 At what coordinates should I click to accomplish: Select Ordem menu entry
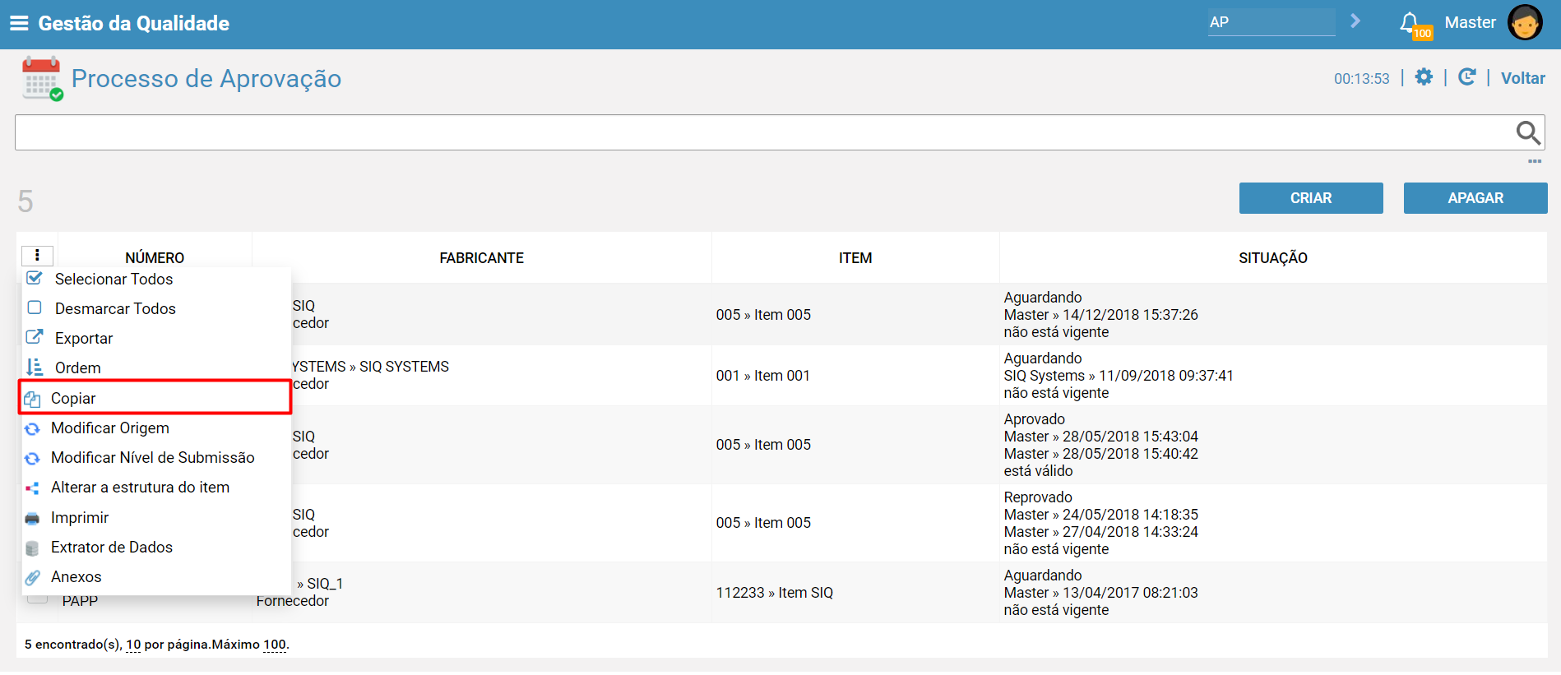pos(78,368)
